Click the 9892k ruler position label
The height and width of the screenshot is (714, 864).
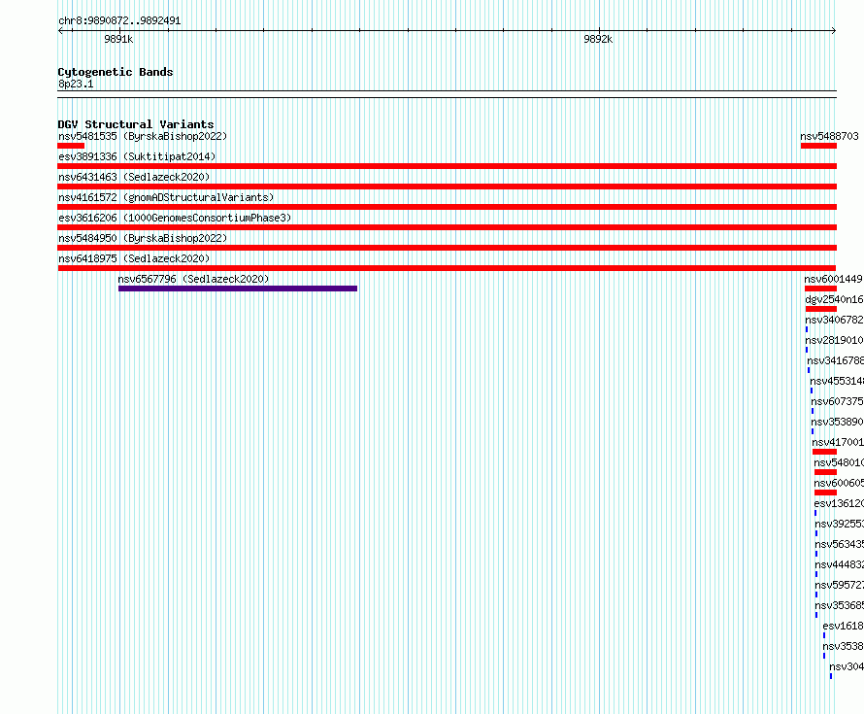tap(598, 39)
